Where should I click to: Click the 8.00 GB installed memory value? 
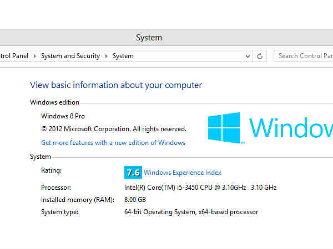[135, 200]
